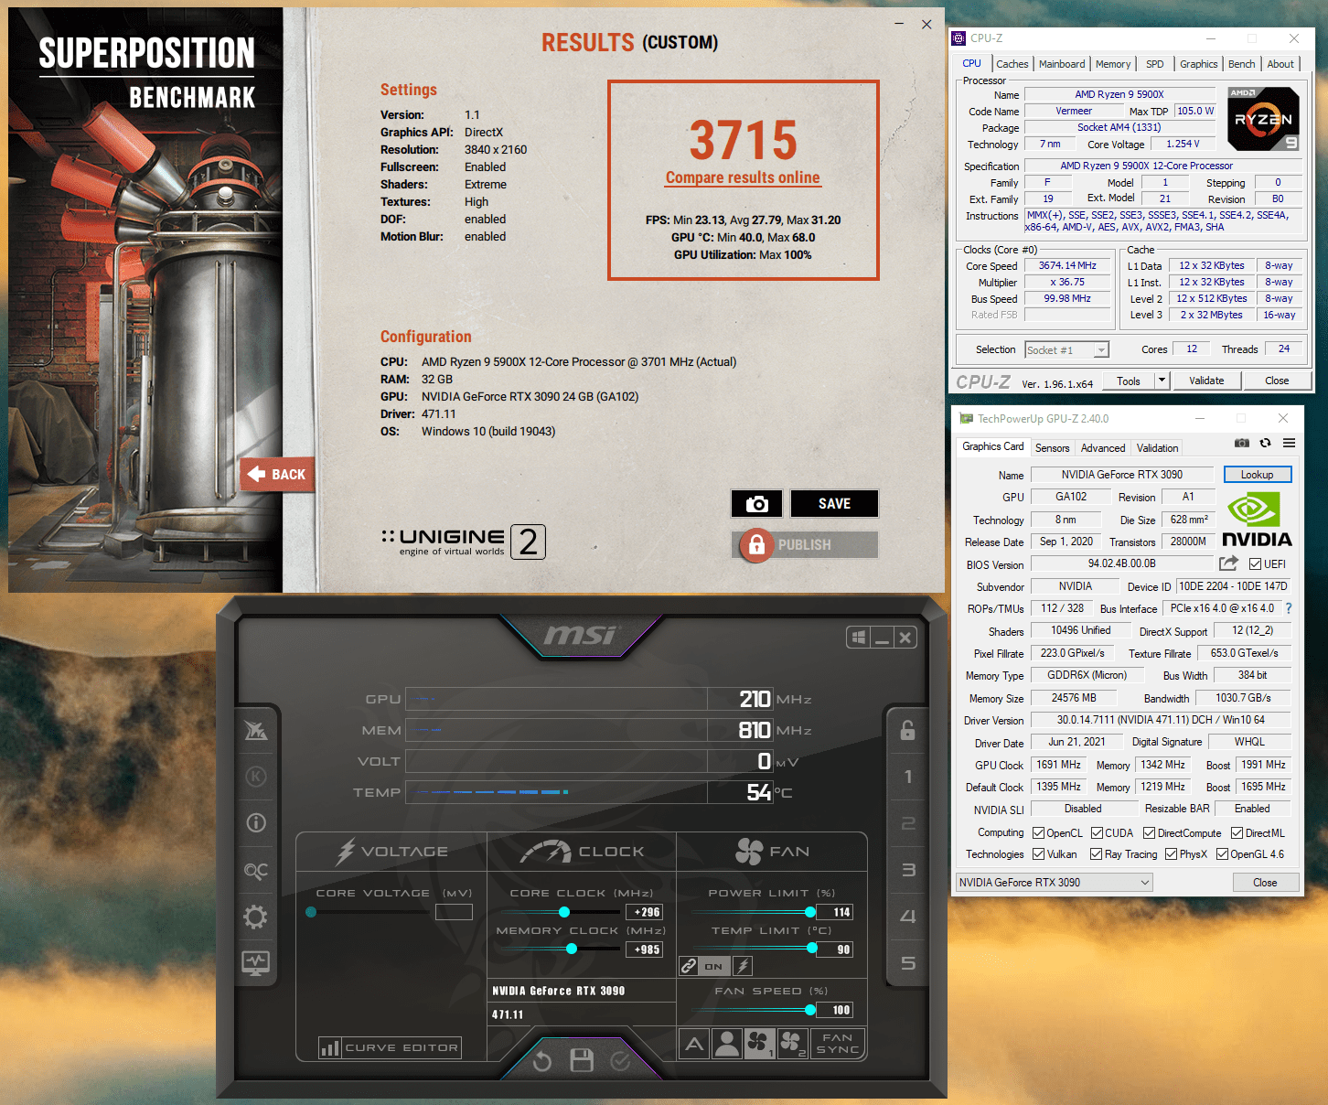Launch the OC Scanner icon
1328x1105 pixels.
256,870
